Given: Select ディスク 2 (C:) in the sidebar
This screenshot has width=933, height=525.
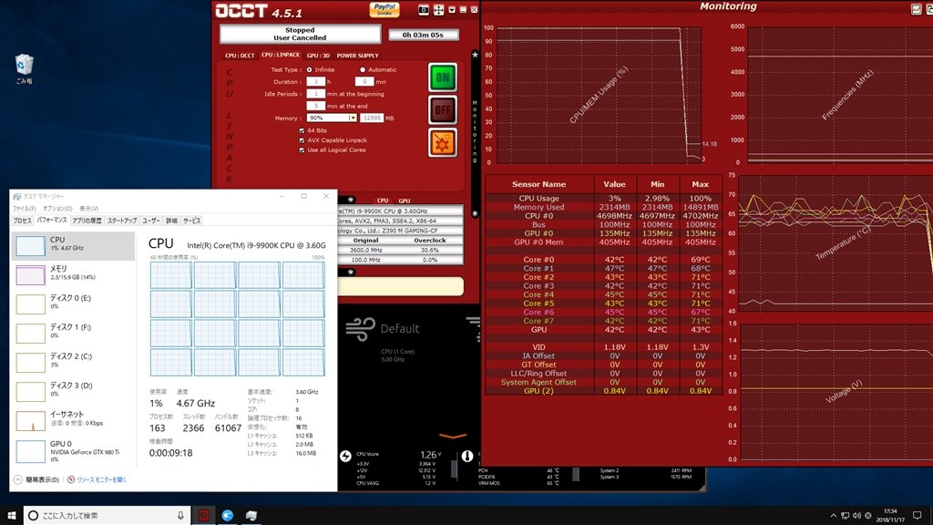Looking at the screenshot, I should pos(73,361).
